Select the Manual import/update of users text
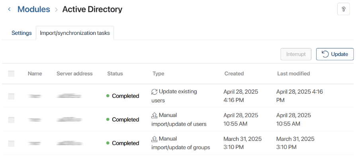The image size is (356, 158). coord(179,119)
